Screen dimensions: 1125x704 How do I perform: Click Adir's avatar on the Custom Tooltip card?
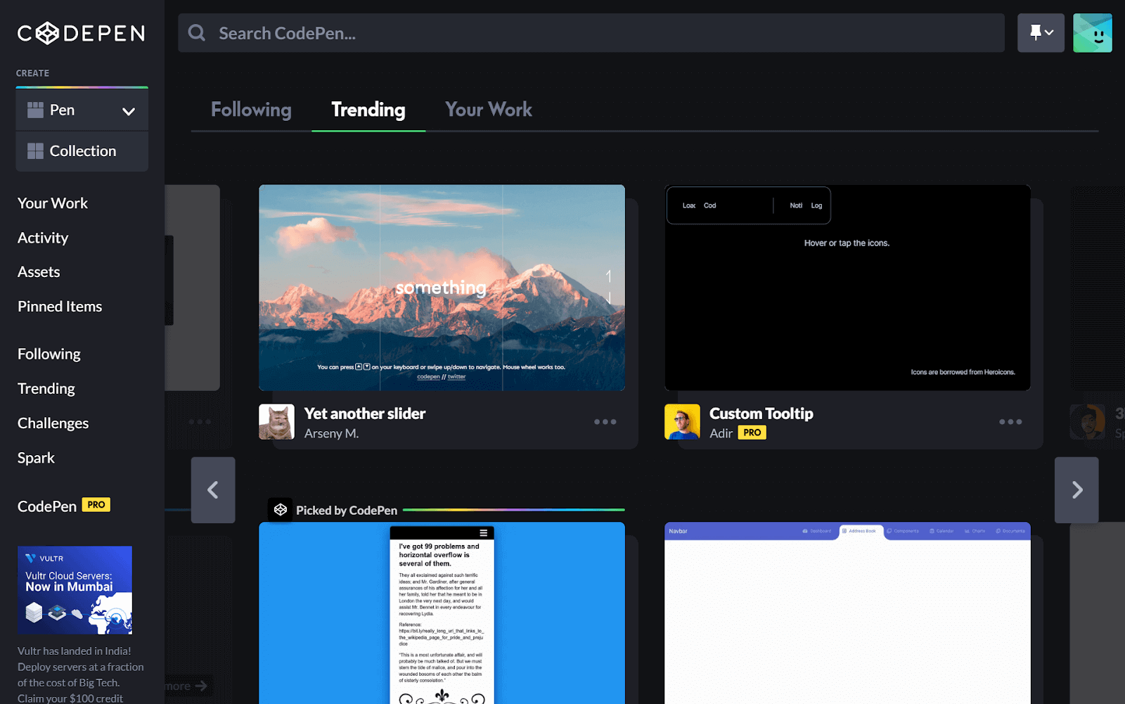click(682, 421)
